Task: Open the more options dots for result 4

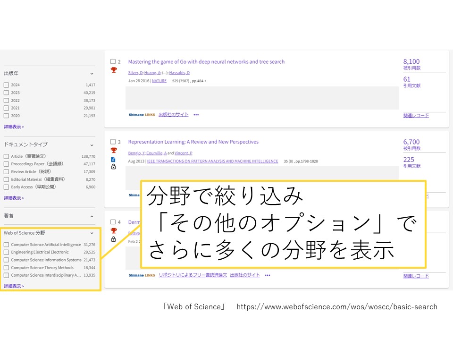Action: click(x=268, y=275)
